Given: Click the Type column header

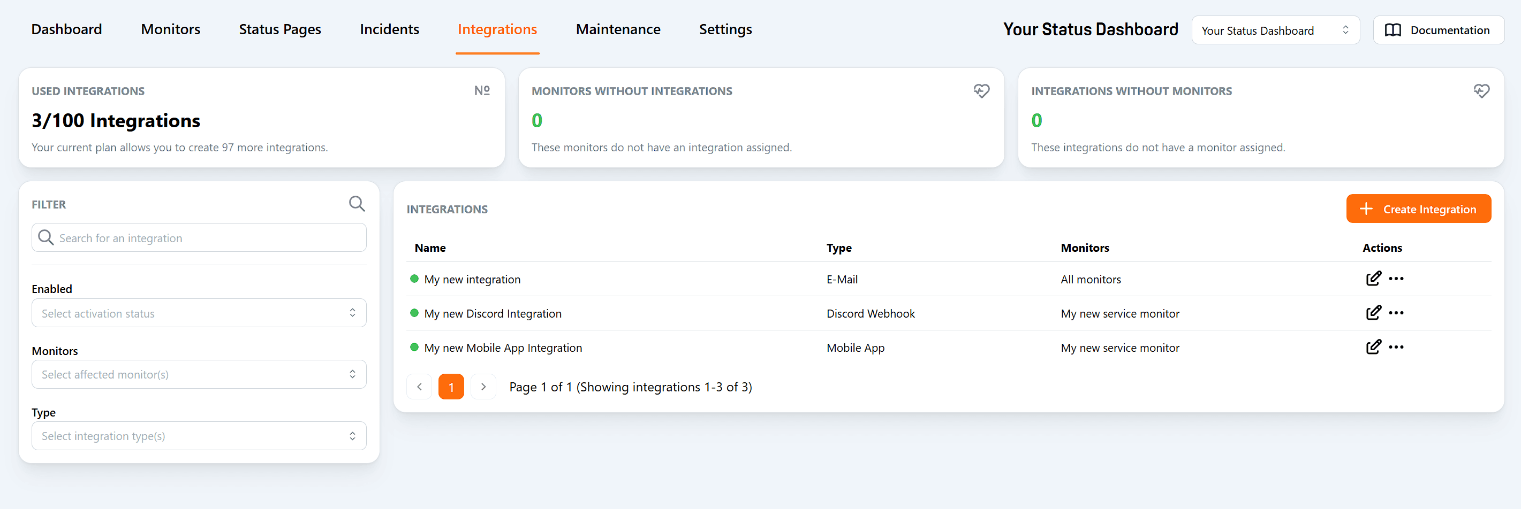Looking at the screenshot, I should point(839,248).
